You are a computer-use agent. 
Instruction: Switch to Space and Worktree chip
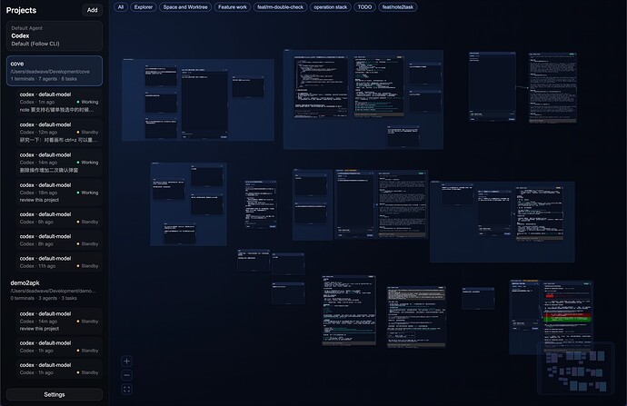coord(185,7)
